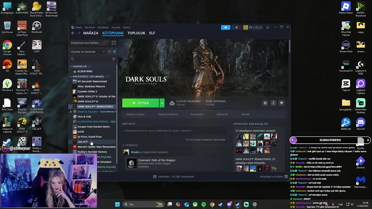The width and height of the screenshot is (372, 209).
Task: Go back with the Steam back arrow
Action: point(73,33)
